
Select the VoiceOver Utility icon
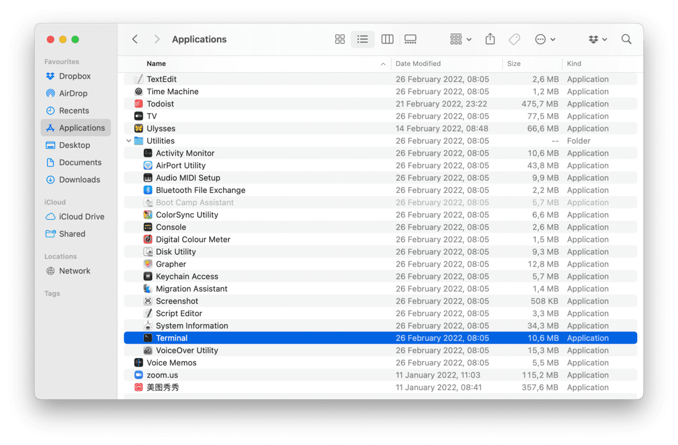[148, 350]
